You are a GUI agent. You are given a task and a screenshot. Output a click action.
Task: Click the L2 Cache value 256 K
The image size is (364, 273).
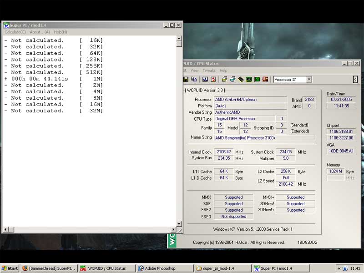(286, 172)
